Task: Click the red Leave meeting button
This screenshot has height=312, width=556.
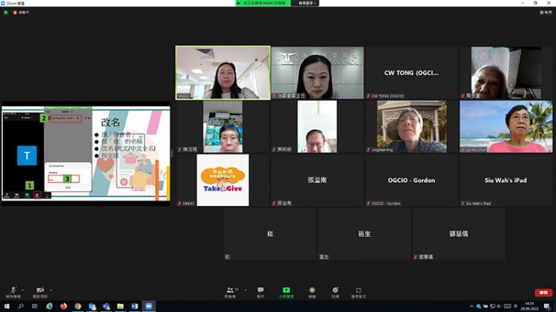Action: (x=543, y=293)
